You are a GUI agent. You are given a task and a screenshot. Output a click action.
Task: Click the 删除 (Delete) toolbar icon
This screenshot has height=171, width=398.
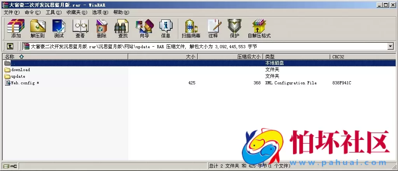[x=101, y=26]
